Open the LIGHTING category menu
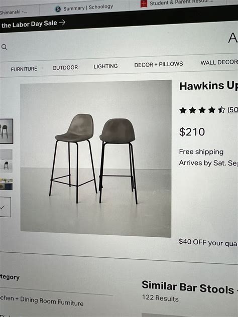 click(105, 66)
